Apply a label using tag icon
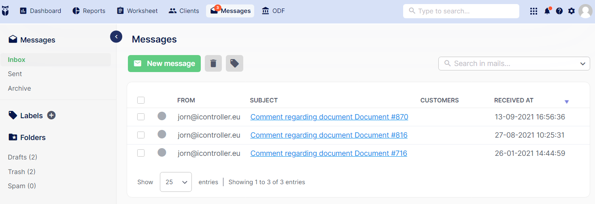 (234, 64)
